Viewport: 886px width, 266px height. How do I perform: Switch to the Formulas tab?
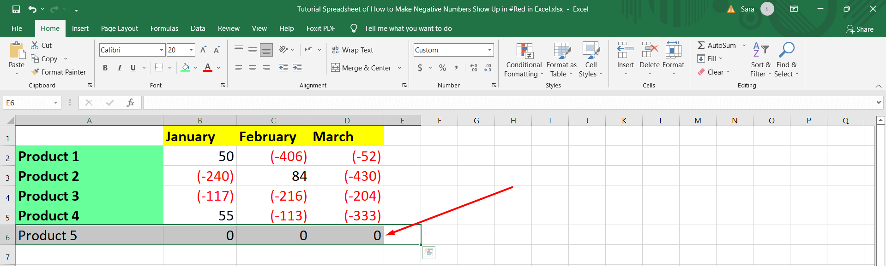[x=164, y=28]
